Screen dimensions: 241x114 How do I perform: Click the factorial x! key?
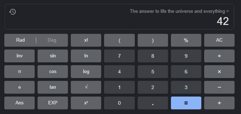pos(86,40)
